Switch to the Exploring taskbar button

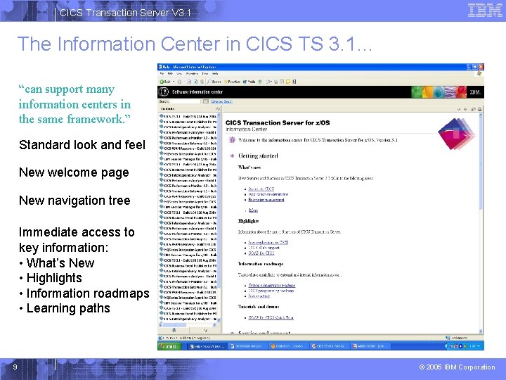[x=289, y=346]
